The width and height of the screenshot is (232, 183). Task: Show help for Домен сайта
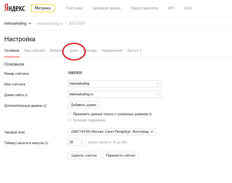26,95
